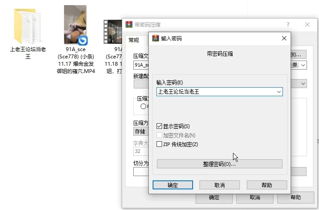Select the first MP4 video thumbnail

tap(75, 25)
